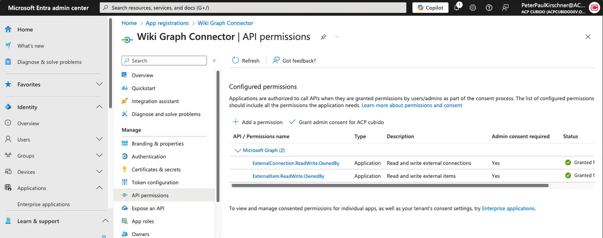
Task: Focus the top search resources field
Action: point(253,8)
